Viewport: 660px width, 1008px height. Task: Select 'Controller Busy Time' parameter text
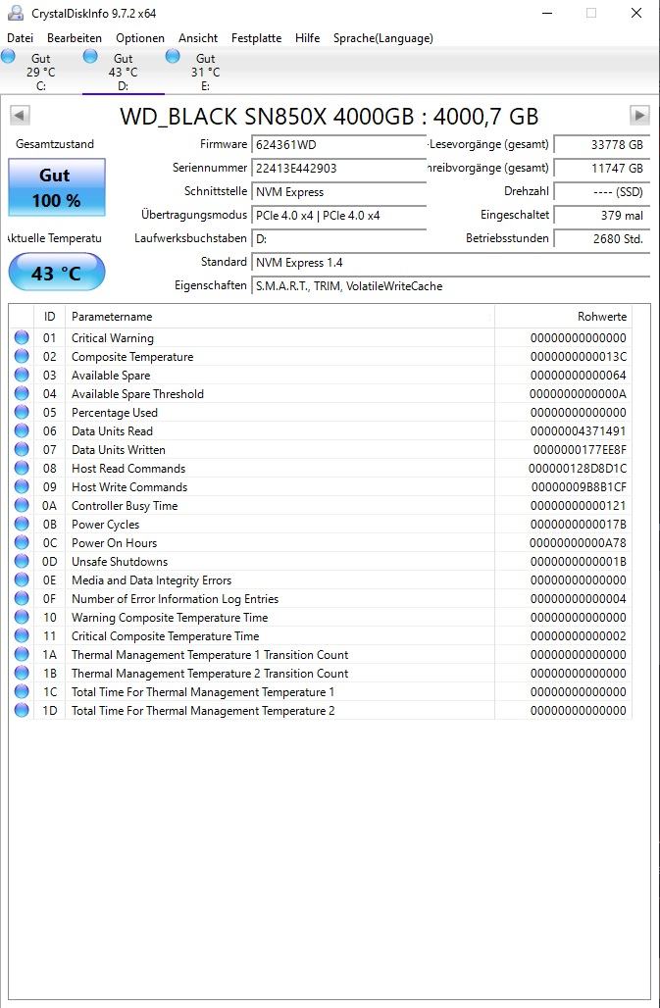click(x=125, y=506)
